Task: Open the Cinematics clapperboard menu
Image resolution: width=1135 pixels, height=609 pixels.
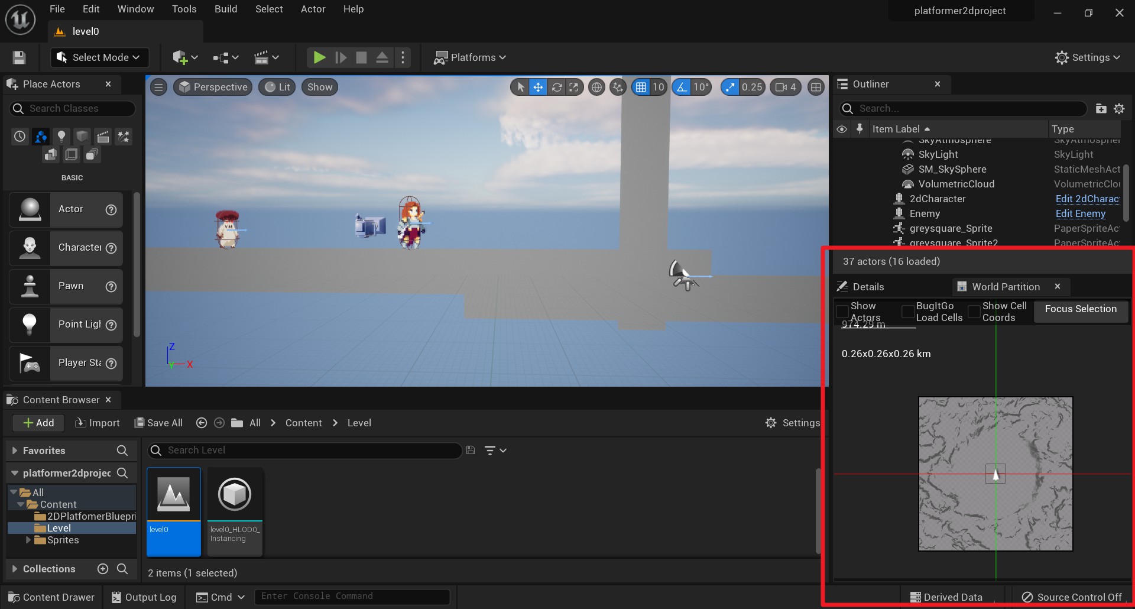Action: pos(266,57)
